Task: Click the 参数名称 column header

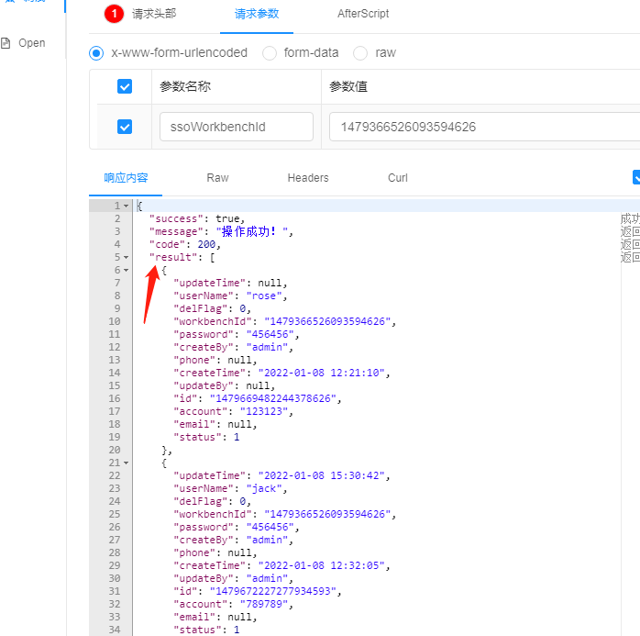Action: 185,86
